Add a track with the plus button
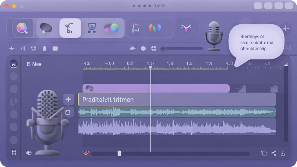Screen dimensions: 297x167 68,99
